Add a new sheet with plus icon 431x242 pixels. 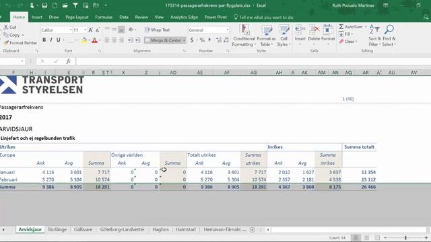tap(253, 230)
